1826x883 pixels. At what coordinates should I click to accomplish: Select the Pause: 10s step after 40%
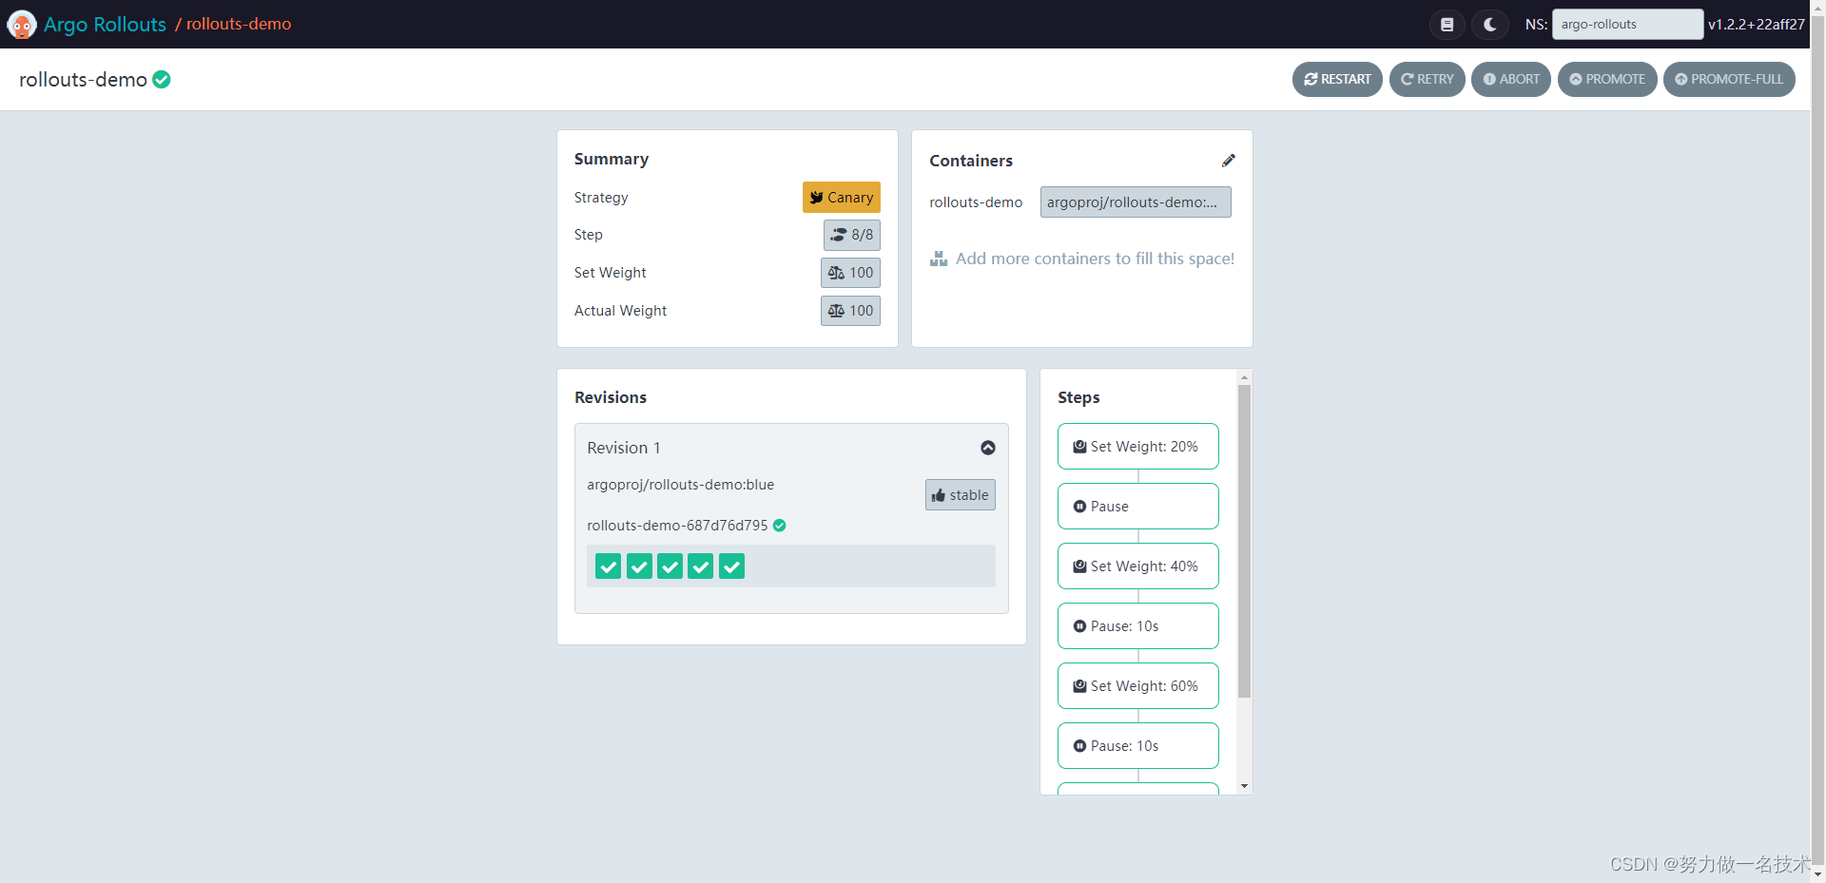[1138, 626]
